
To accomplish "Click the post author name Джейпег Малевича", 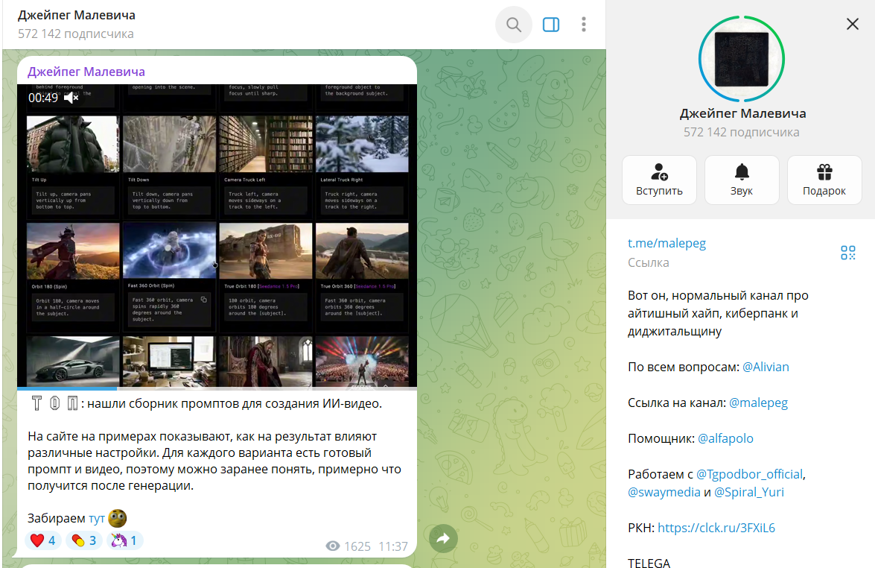I will (x=86, y=72).
